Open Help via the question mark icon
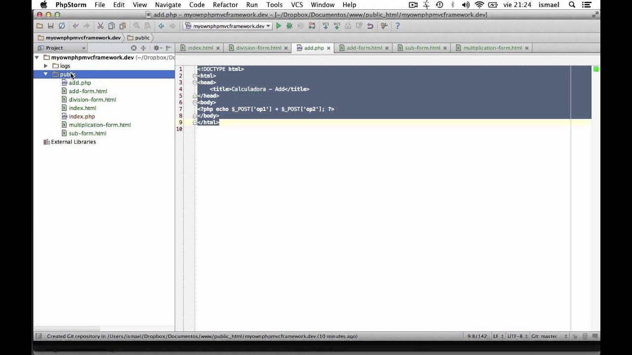 point(397,26)
